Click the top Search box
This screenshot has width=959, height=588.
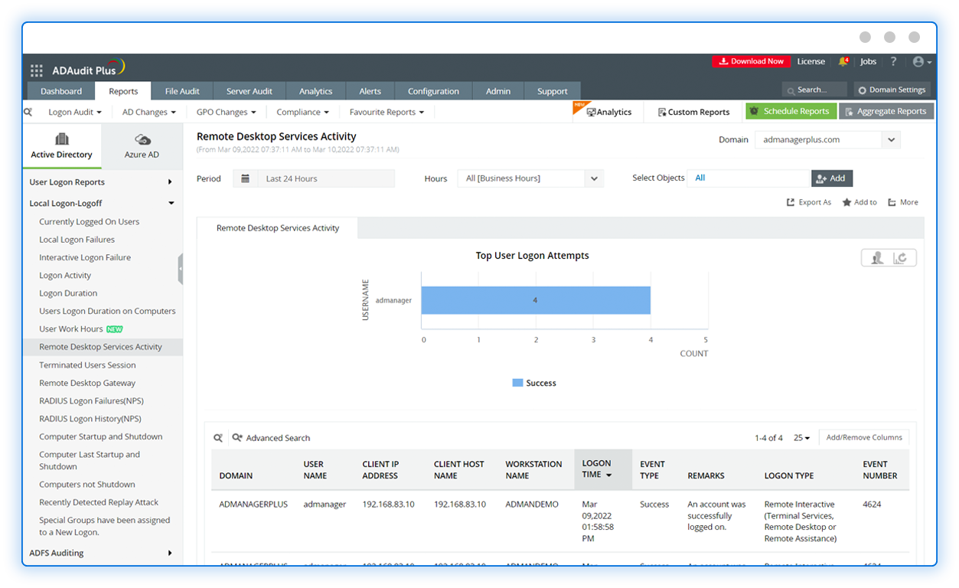814,90
